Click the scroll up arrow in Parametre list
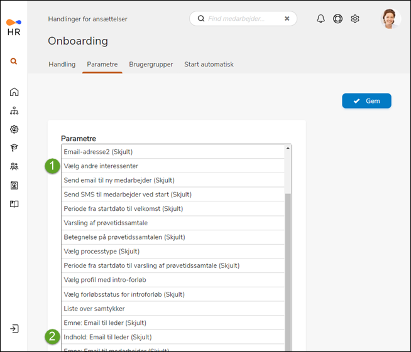The image size is (411, 352). (288, 148)
